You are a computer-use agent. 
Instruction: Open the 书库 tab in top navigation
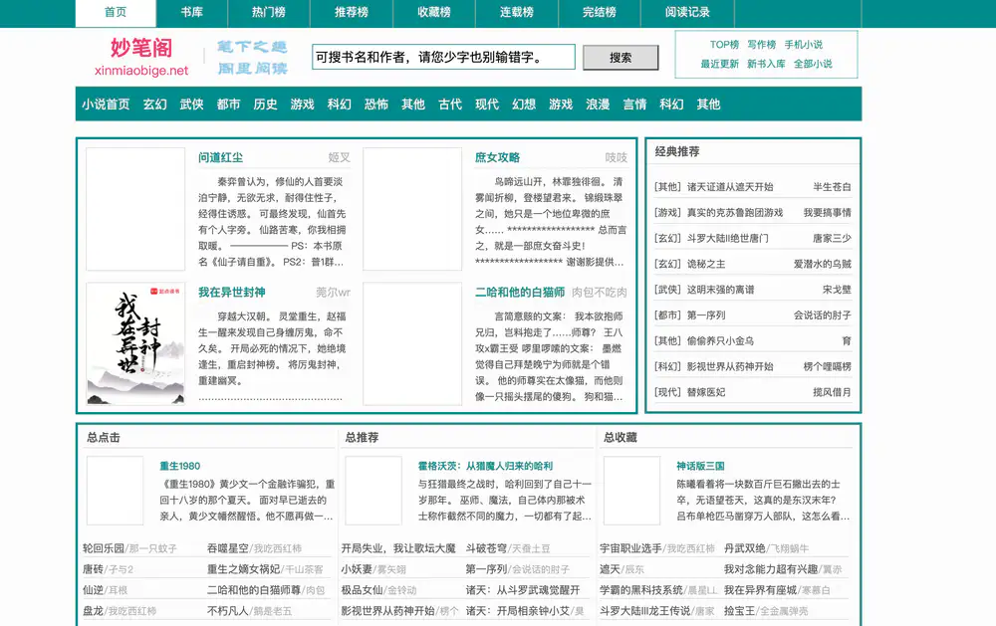pos(192,12)
